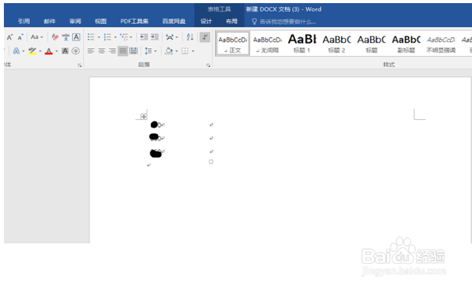Open Font dialog launcher
Image resolution: width=472 pixels, height=287 pixels.
tap(79, 65)
